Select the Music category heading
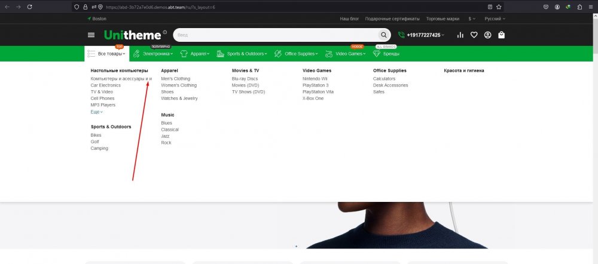The width and height of the screenshot is (598, 264). 167,115
